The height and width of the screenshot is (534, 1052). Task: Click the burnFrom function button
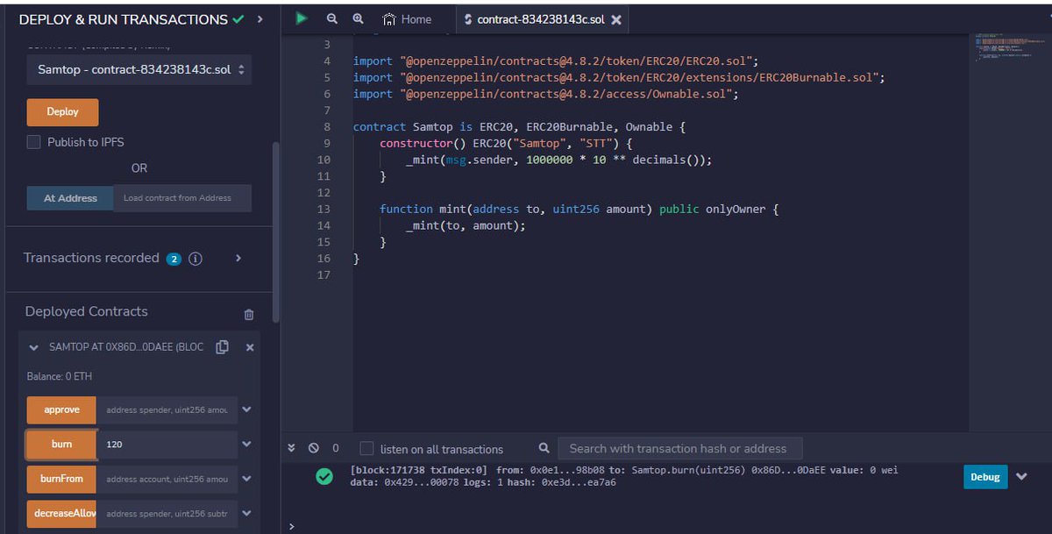tap(61, 479)
